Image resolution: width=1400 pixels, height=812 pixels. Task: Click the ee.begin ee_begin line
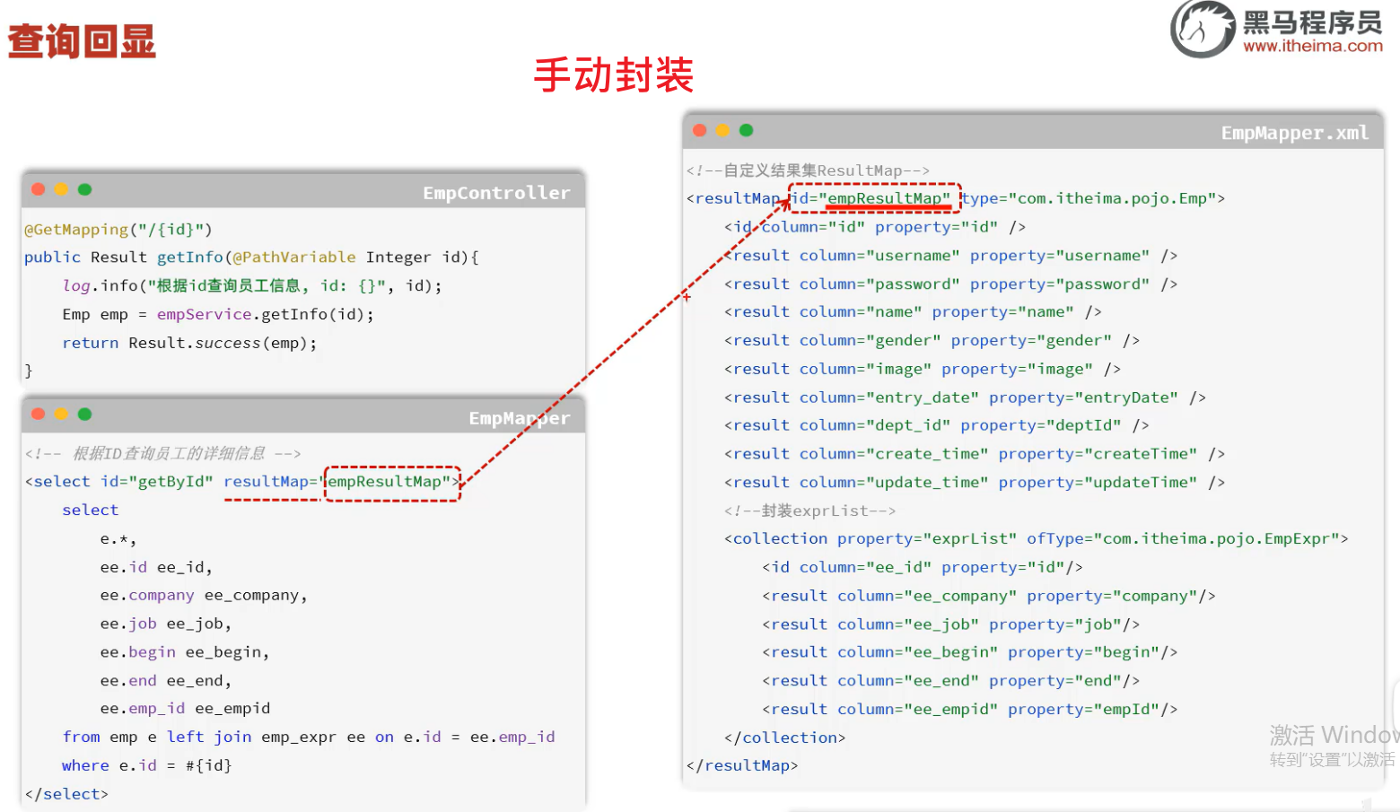coord(185,652)
